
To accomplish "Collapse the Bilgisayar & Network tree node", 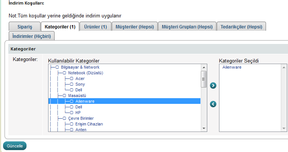I will coord(57,67).
